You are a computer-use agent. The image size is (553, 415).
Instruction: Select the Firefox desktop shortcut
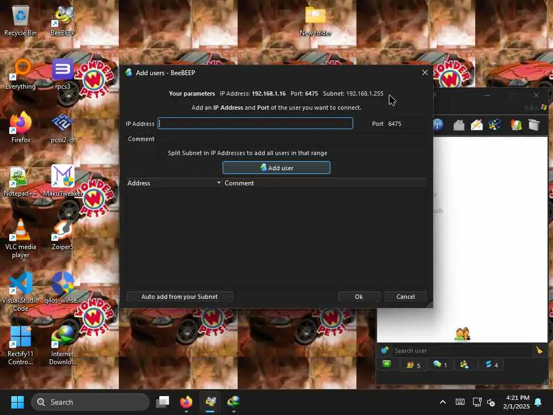pyautogui.click(x=21, y=128)
